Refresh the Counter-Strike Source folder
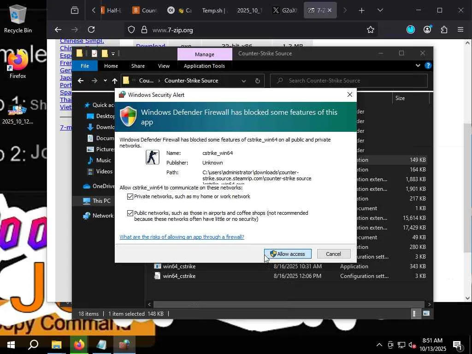472x354 pixels. 257,81
